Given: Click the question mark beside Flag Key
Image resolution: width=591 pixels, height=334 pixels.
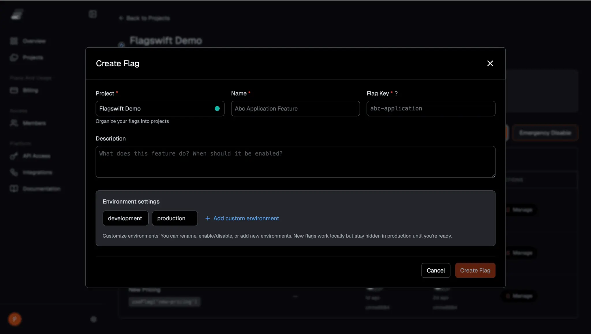Looking at the screenshot, I should 396,93.
